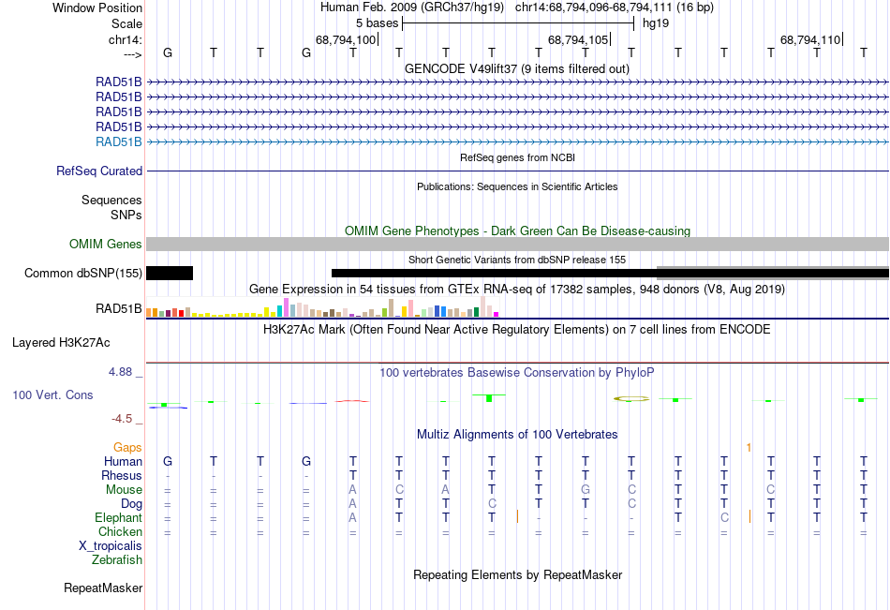Click the RepeatMasker track label
The image size is (890, 610).
pos(103,588)
